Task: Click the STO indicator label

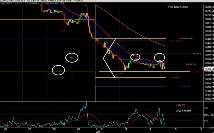Action: 206,115
